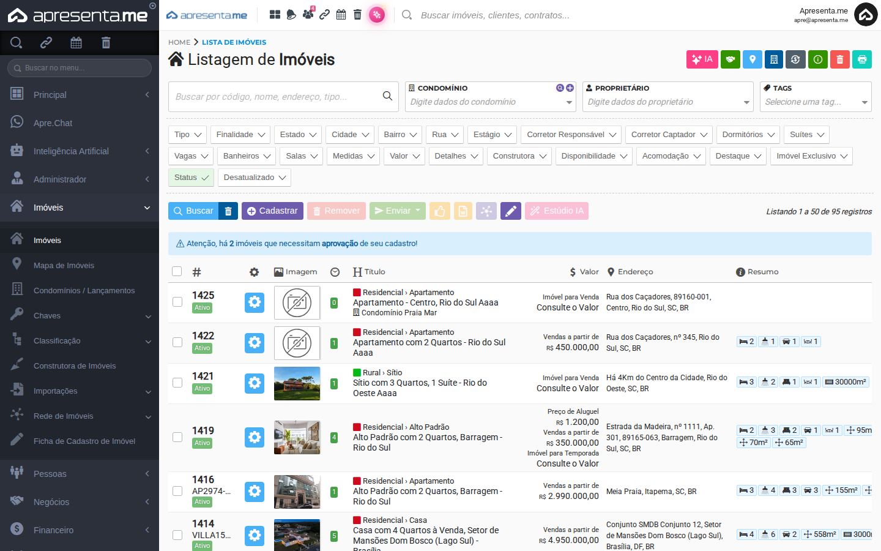Open the Tags select dropdown
Screen dimensions: 881x551
tap(816, 97)
